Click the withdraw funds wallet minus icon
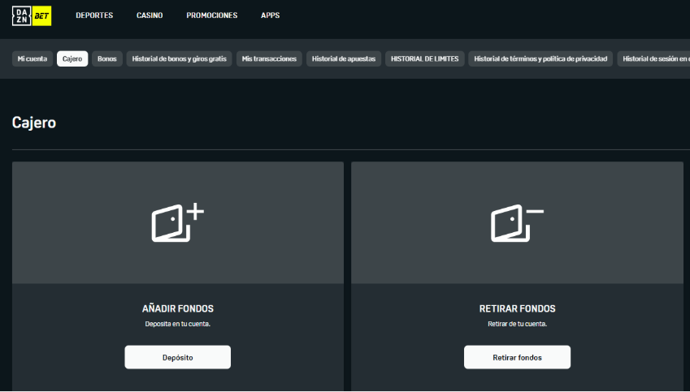The height and width of the screenshot is (392, 690). tap(517, 223)
